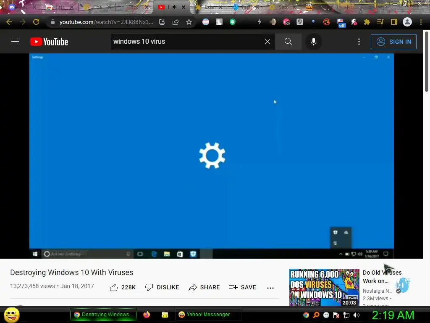Toggle the browser side panel icon
Screen dimensions: 430x323
click(394, 22)
